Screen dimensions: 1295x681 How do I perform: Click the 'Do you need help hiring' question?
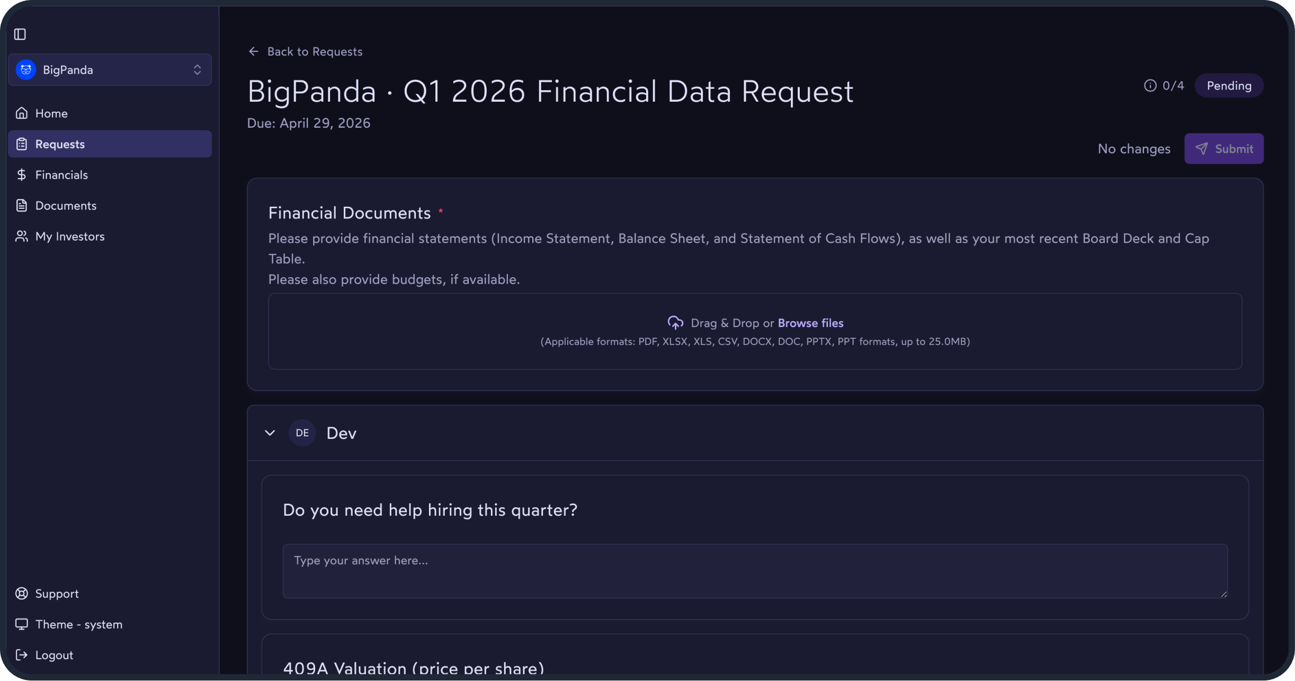point(430,510)
